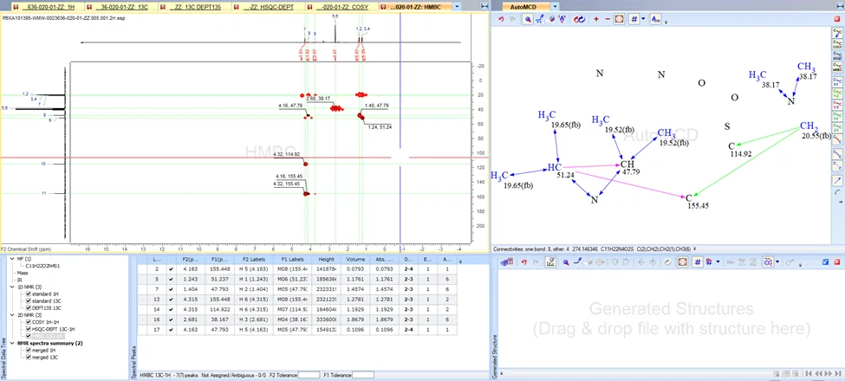Click the atom label font icon
Viewport: 845px width, 381px height.
coord(655,19)
